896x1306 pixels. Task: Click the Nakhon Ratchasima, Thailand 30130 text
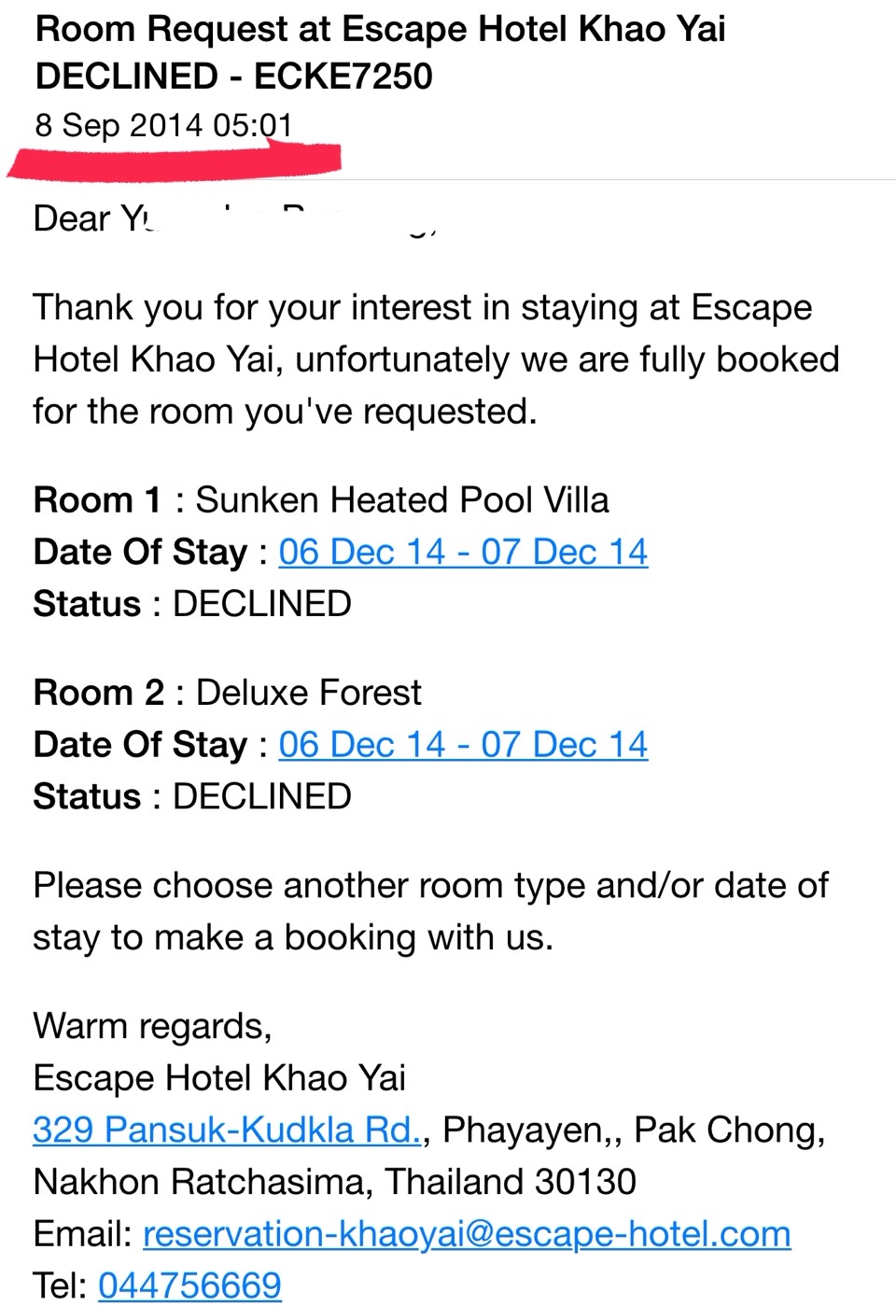click(x=335, y=1182)
